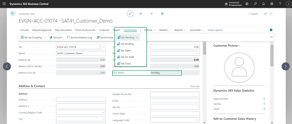
Task: Select Set Open menu item
Action: tap(124, 51)
